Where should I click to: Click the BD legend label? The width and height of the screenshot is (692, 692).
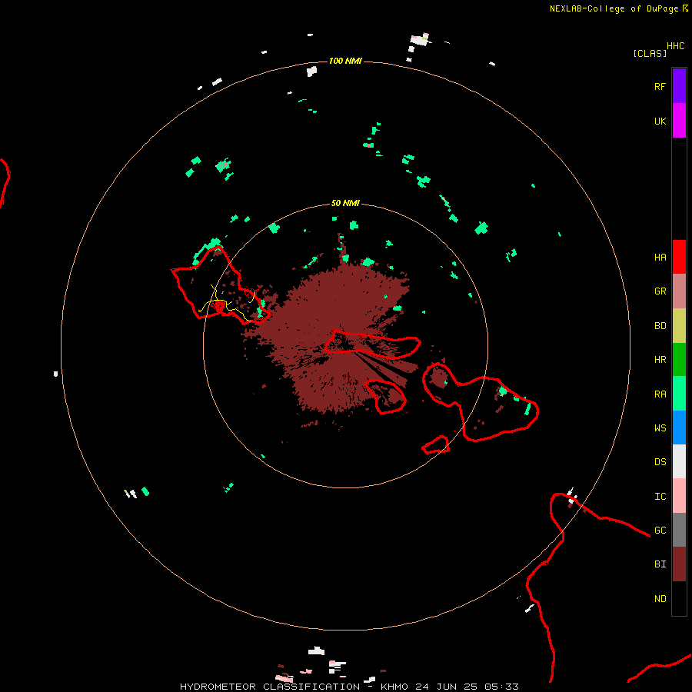pyautogui.click(x=660, y=326)
